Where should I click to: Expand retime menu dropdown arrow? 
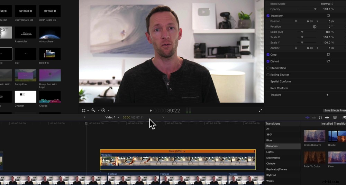pyautogui.click(x=108, y=110)
